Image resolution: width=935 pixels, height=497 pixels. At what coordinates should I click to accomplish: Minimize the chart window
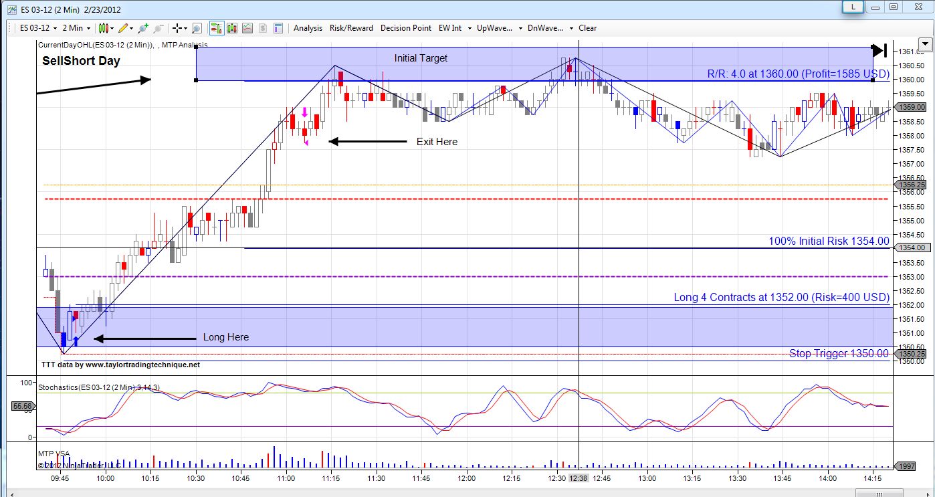(875, 7)
